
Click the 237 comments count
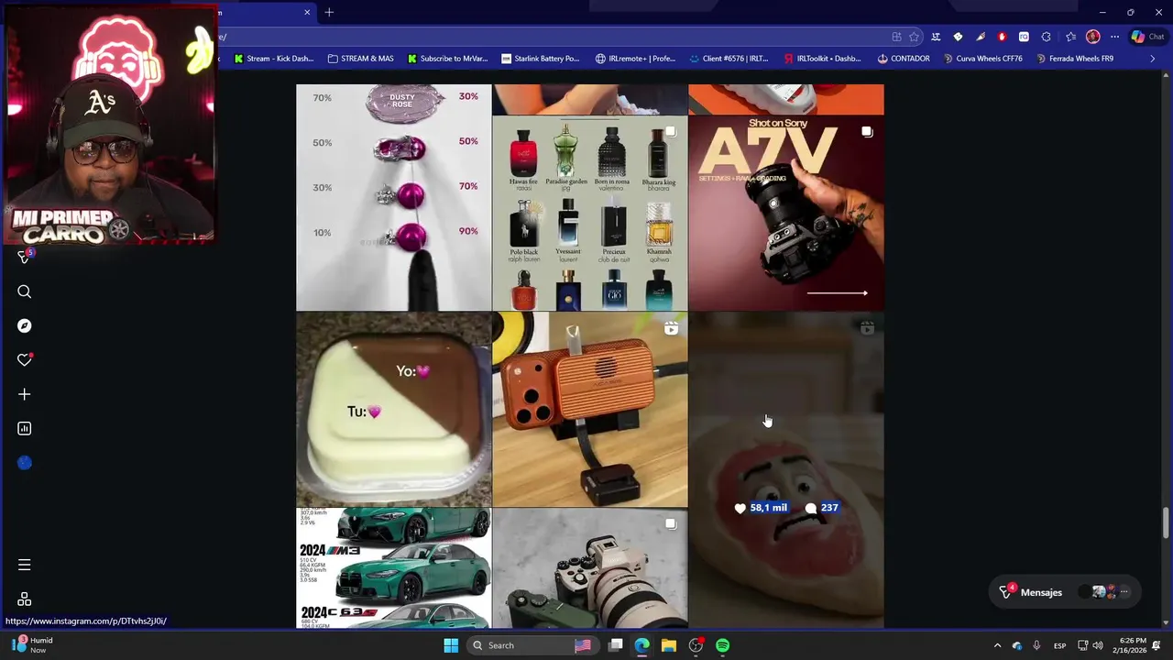point(822,508)
